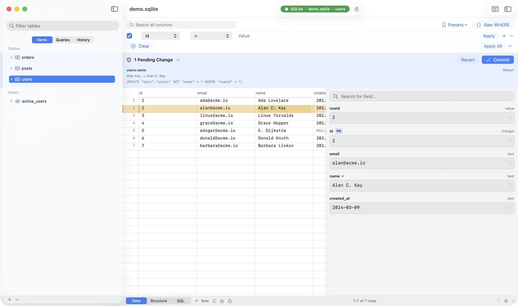Expand the orders table tree node
The height and width of the screenshot is (306, 518).
pos(11,57)
